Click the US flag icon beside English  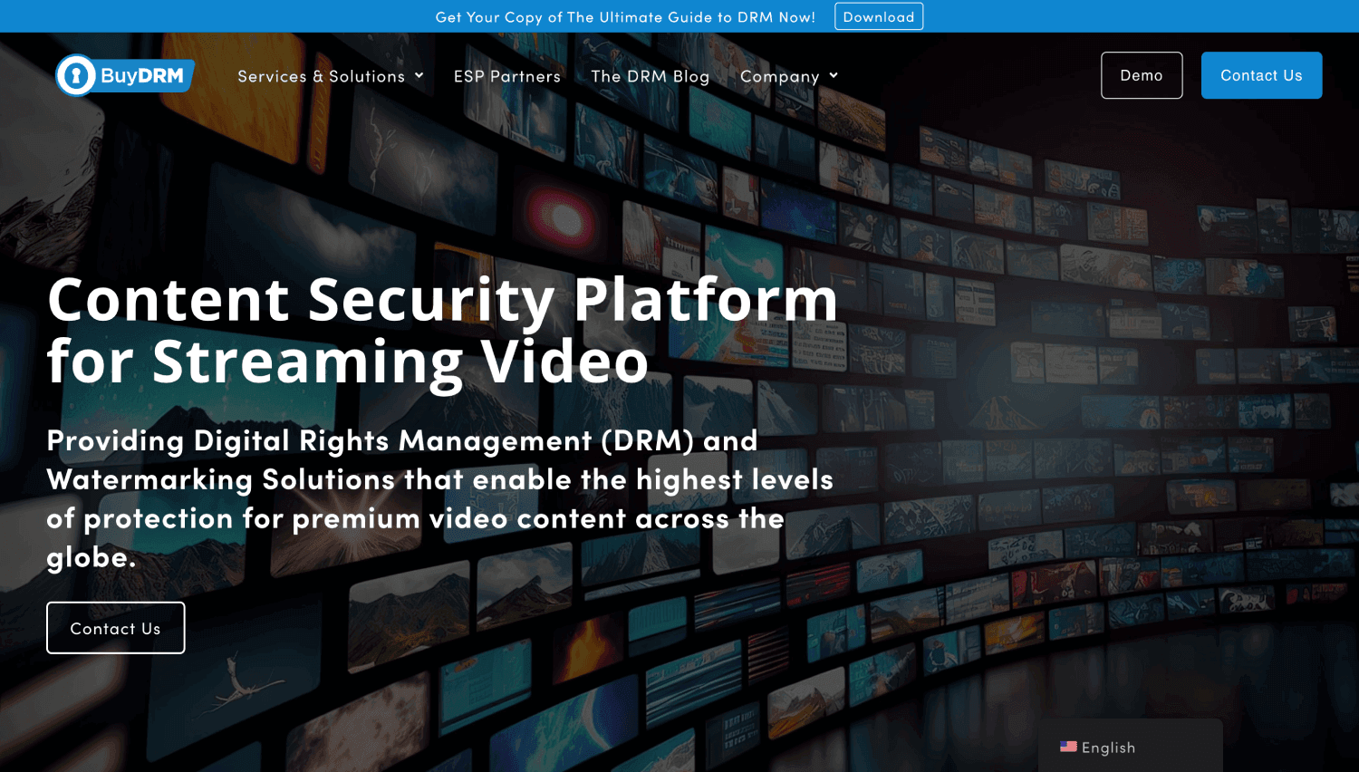point(1068,747)
